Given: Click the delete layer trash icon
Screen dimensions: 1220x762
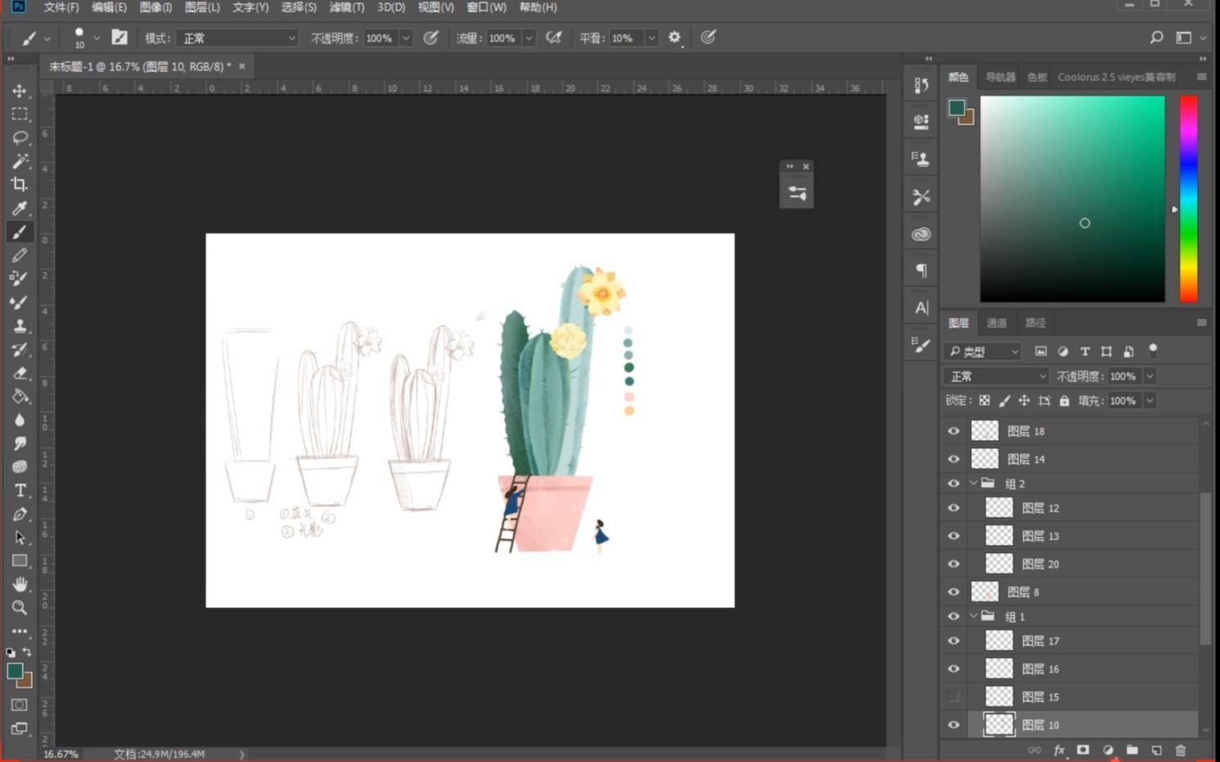Looking at the screenshot, I should [1181, 750].
